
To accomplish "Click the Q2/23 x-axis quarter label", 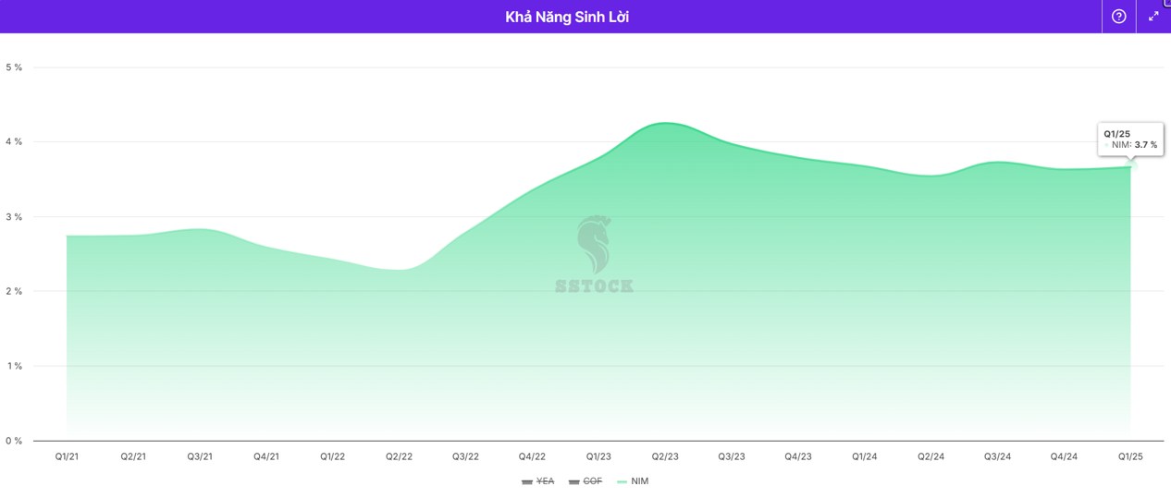I will pyautogui.click(x=665, y=456).
